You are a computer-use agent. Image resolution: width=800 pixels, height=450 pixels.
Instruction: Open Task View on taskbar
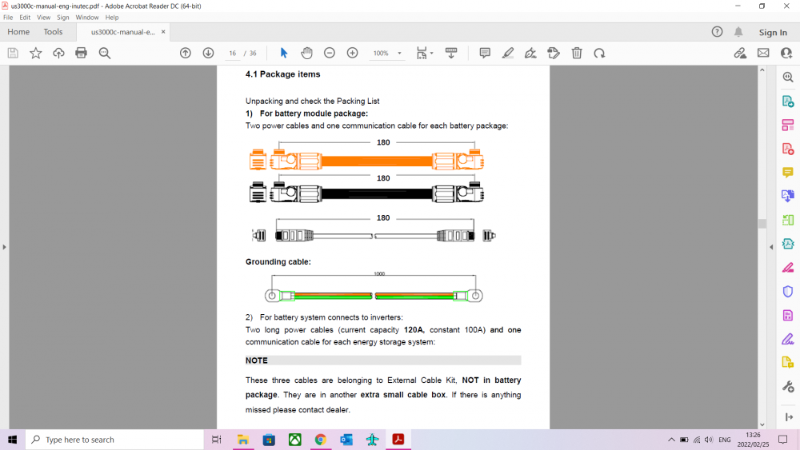pyautogui.click(x=216, y=440)
